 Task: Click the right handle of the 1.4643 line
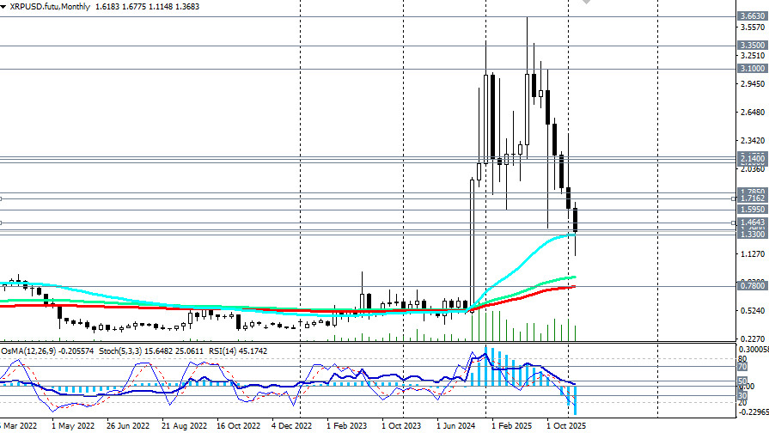point(733,223)
